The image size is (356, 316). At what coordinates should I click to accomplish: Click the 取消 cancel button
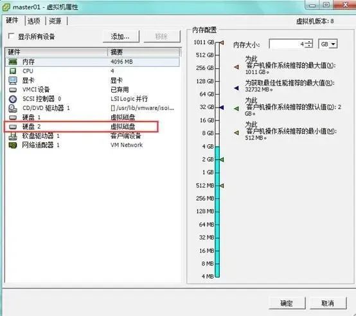coord(328,303)
